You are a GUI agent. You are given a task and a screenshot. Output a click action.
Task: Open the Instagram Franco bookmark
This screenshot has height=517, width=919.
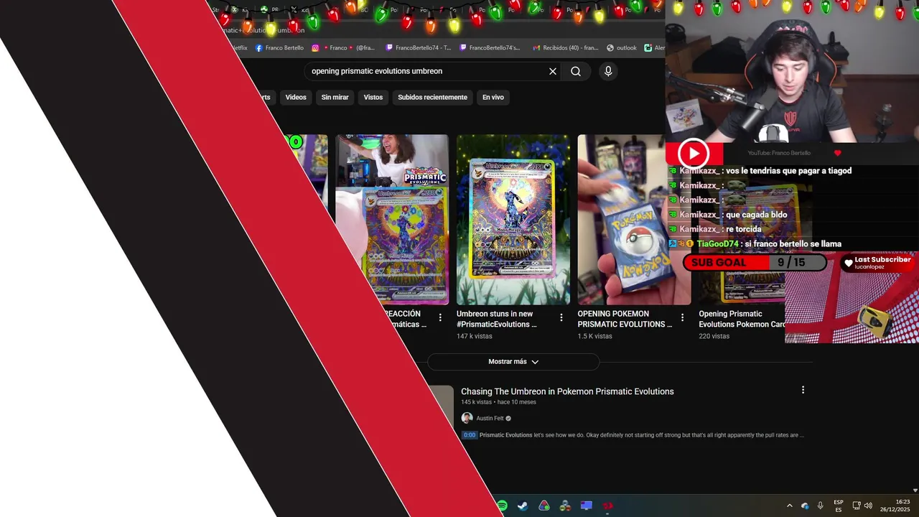[x=343, y=48]
